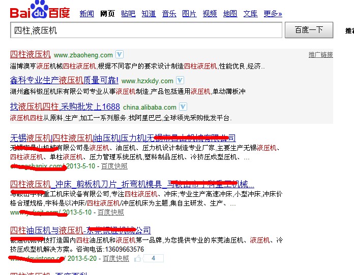Click the china.alibaba.com URL text
354x275 pixels.
(150, 107)
